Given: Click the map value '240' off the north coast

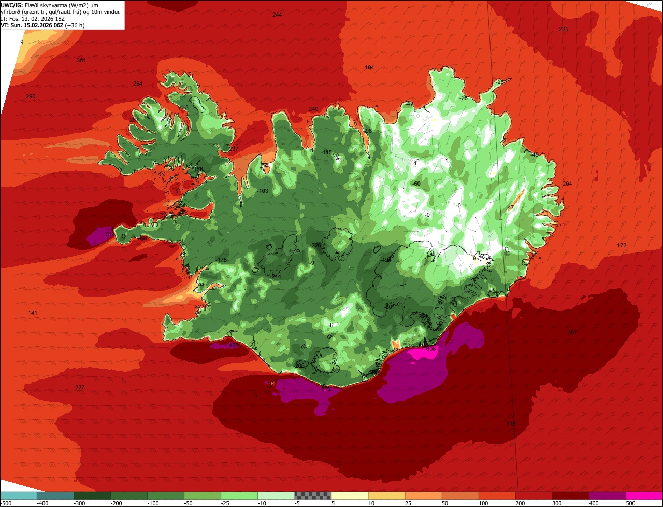Looking at the screenshot, I should pyautogui.click(x=313, y=109).
